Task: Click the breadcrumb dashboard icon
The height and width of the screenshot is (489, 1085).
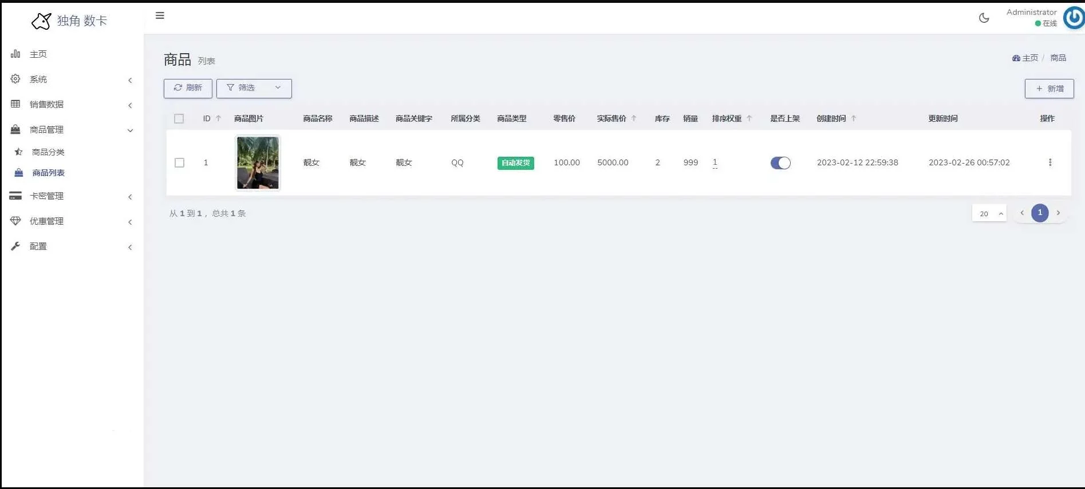Action: (1016, 58)
